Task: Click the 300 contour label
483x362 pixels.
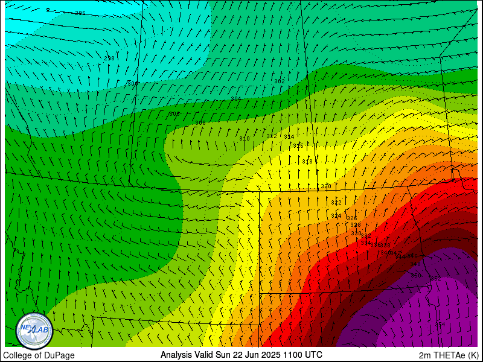Action: click(x=133, y=83)
